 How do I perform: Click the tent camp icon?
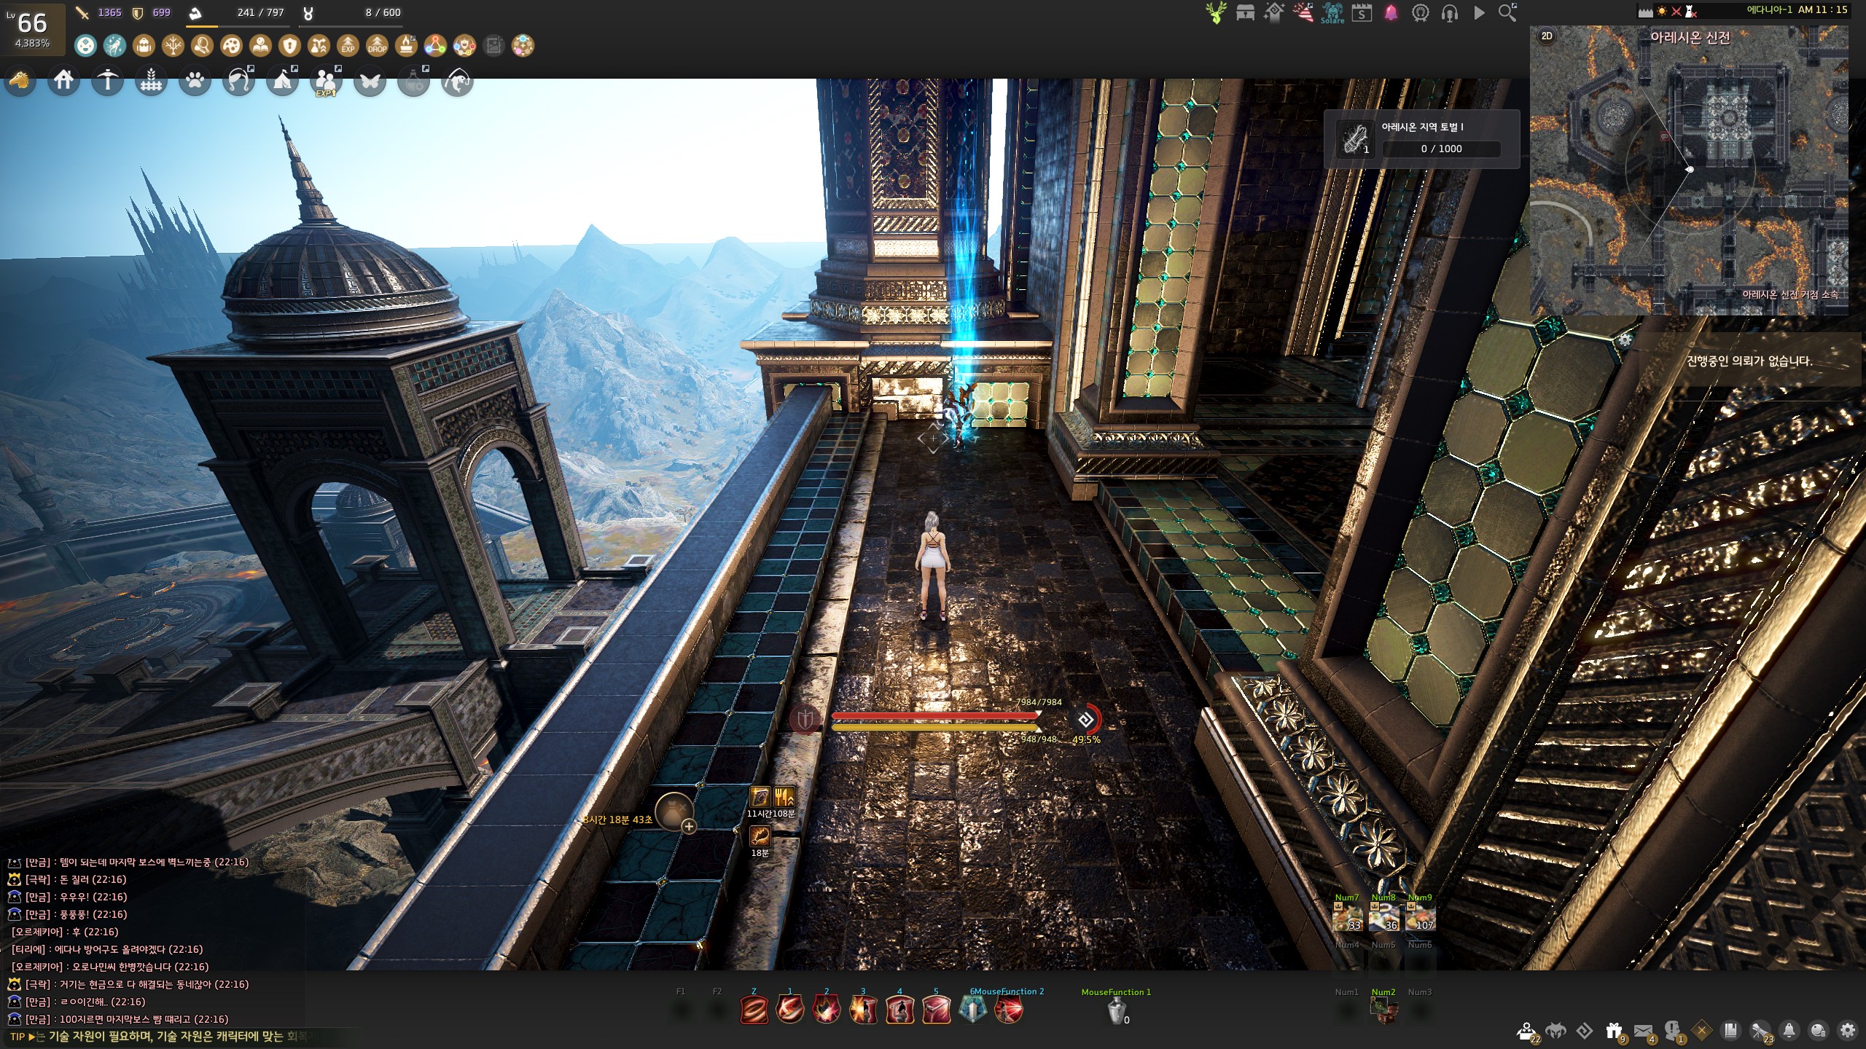pos(283,81)
